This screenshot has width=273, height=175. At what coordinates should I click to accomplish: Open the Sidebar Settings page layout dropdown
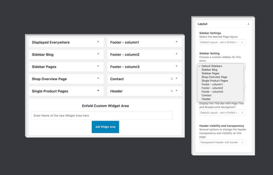pos(222,42)
